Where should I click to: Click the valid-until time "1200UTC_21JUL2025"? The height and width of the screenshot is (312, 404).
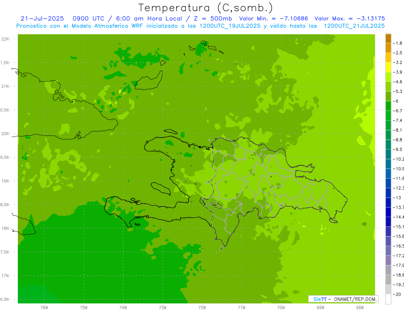pos(354,26)
